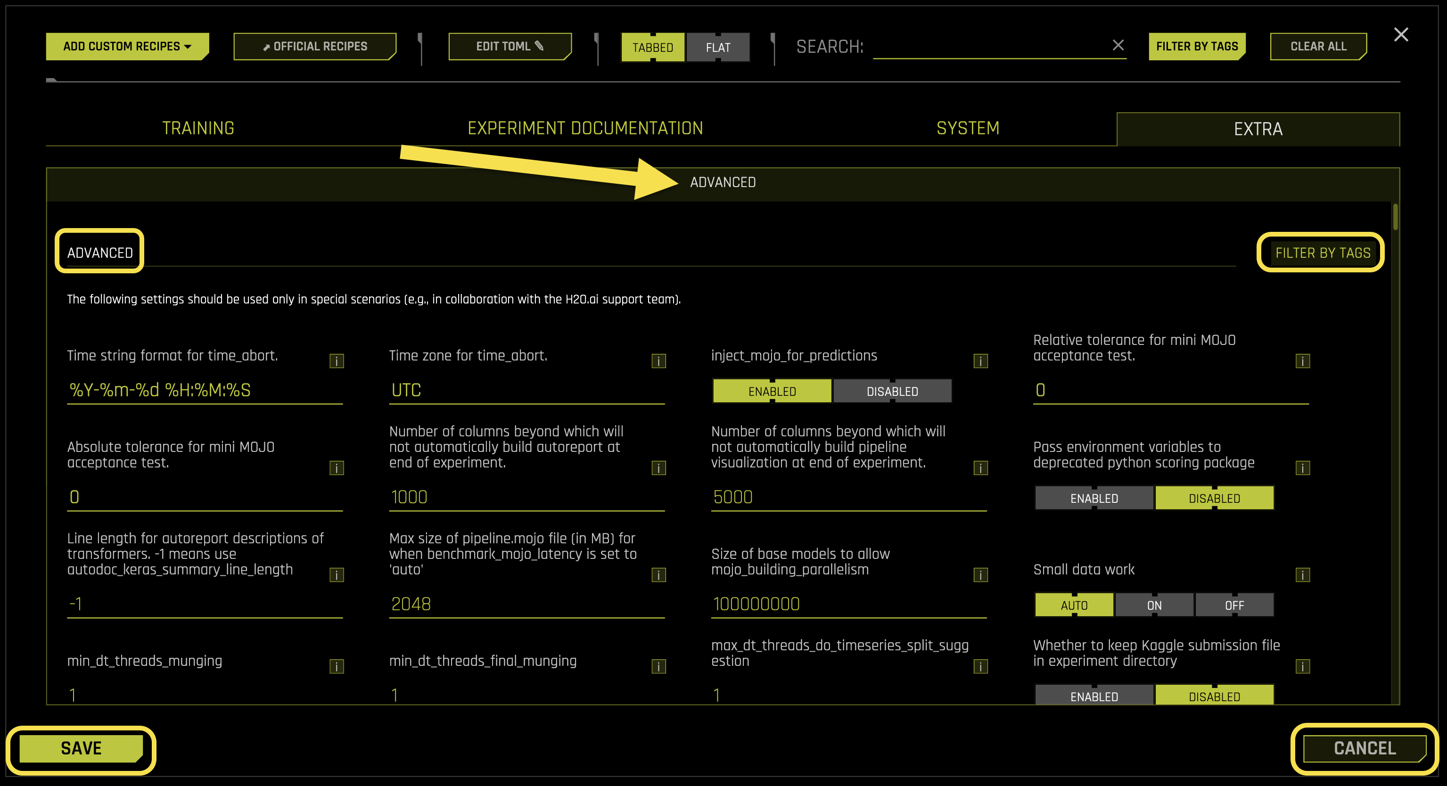Viewport: 1447px width, 786px height.
Task: Open info tooltip for Time string format setting
Action: pos(337,361)
